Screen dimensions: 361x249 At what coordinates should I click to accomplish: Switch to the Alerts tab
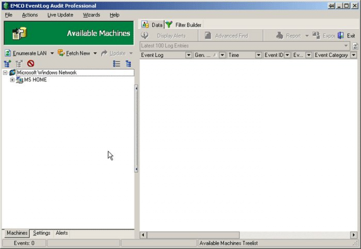tap(62, 233)
